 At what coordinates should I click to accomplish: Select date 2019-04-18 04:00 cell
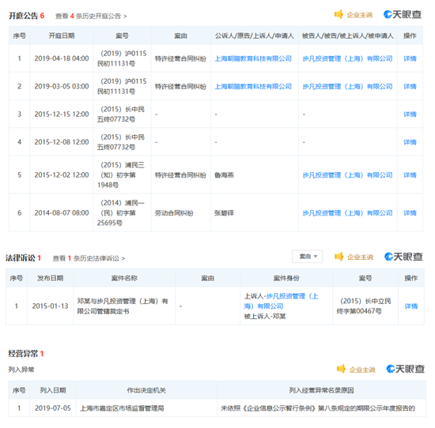click(62, 58)
